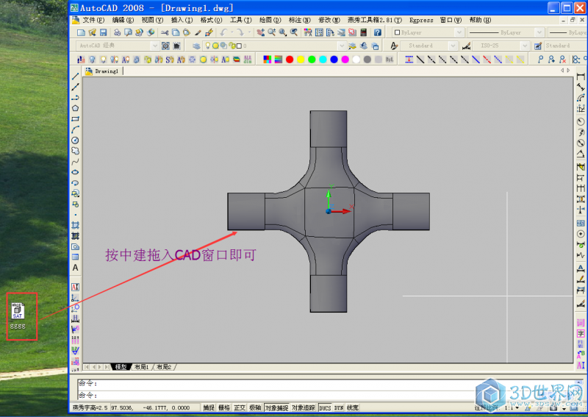Toggle 正交 ortho mode
The width and height of the screenshot is (588, 417).
[240, 407]
